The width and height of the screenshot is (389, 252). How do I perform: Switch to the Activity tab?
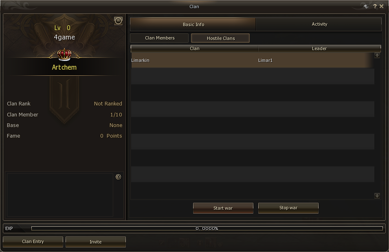[319, 24]
